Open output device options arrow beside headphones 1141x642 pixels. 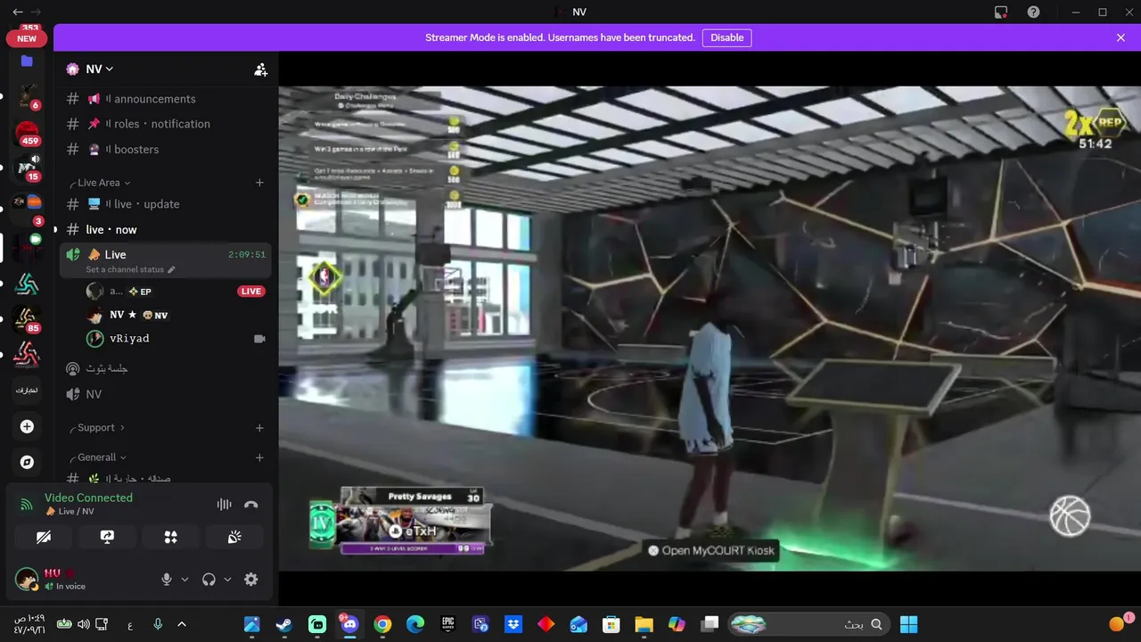pyautogui.click(x=227, y=580)
